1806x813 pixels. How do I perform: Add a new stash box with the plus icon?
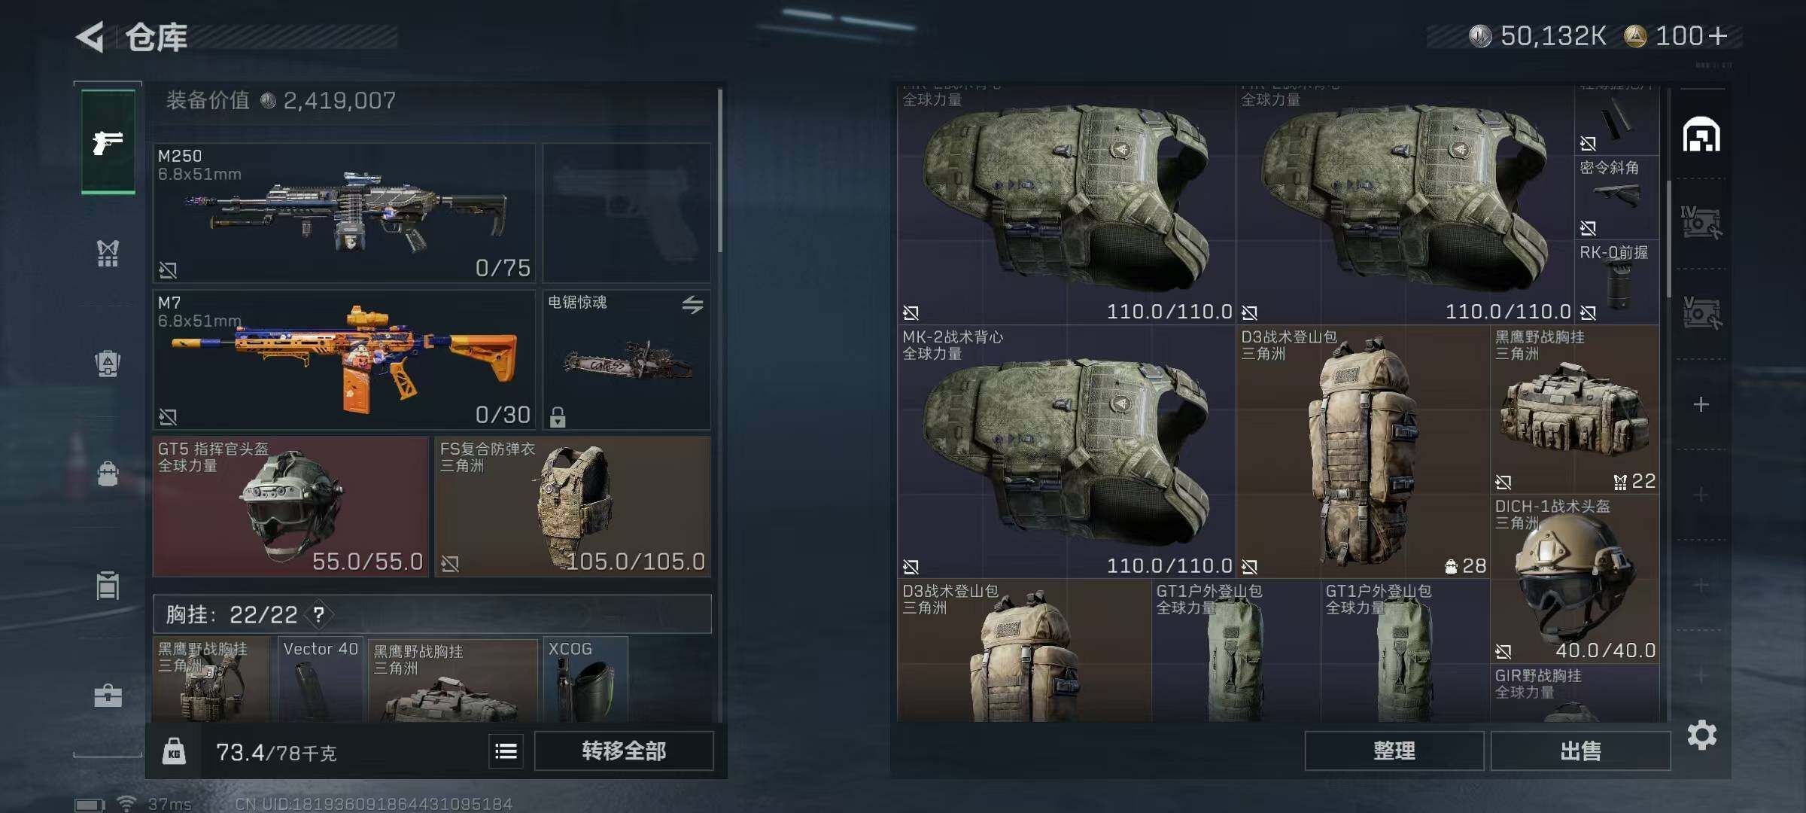click(1701, 404)
